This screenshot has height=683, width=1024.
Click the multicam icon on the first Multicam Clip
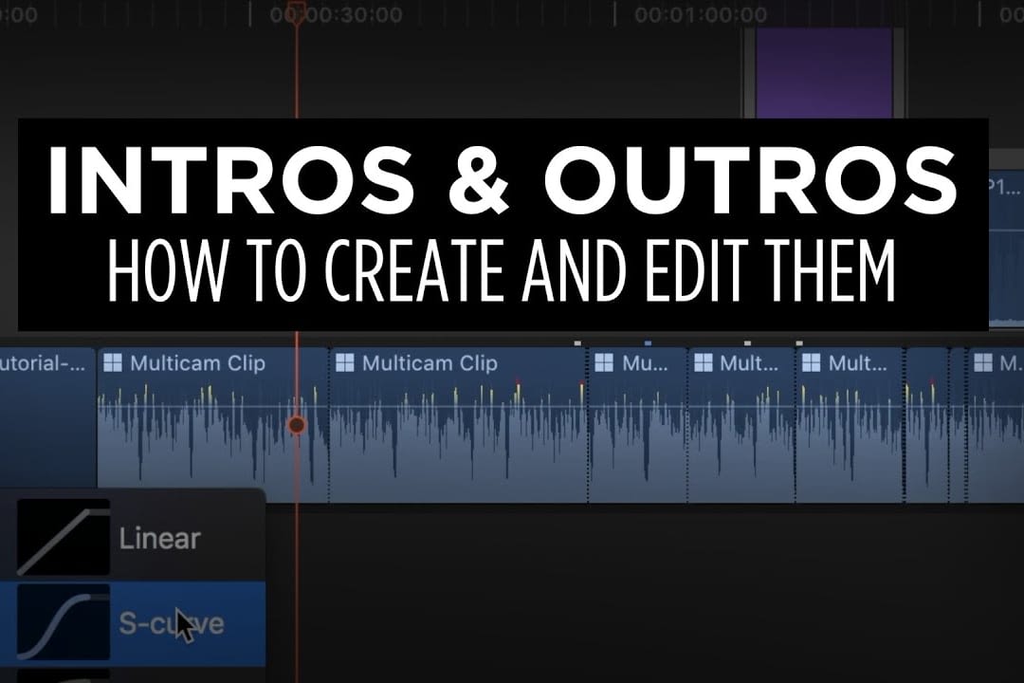114,363
